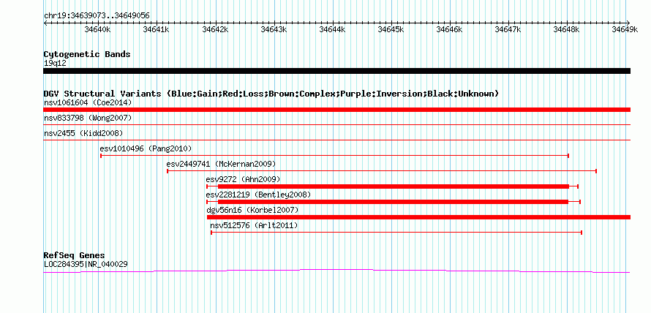Screen dimensions: 651x313
Task: Click the 34648k ruler tick label
Action: pyautogui.click(x=567, y=29)
